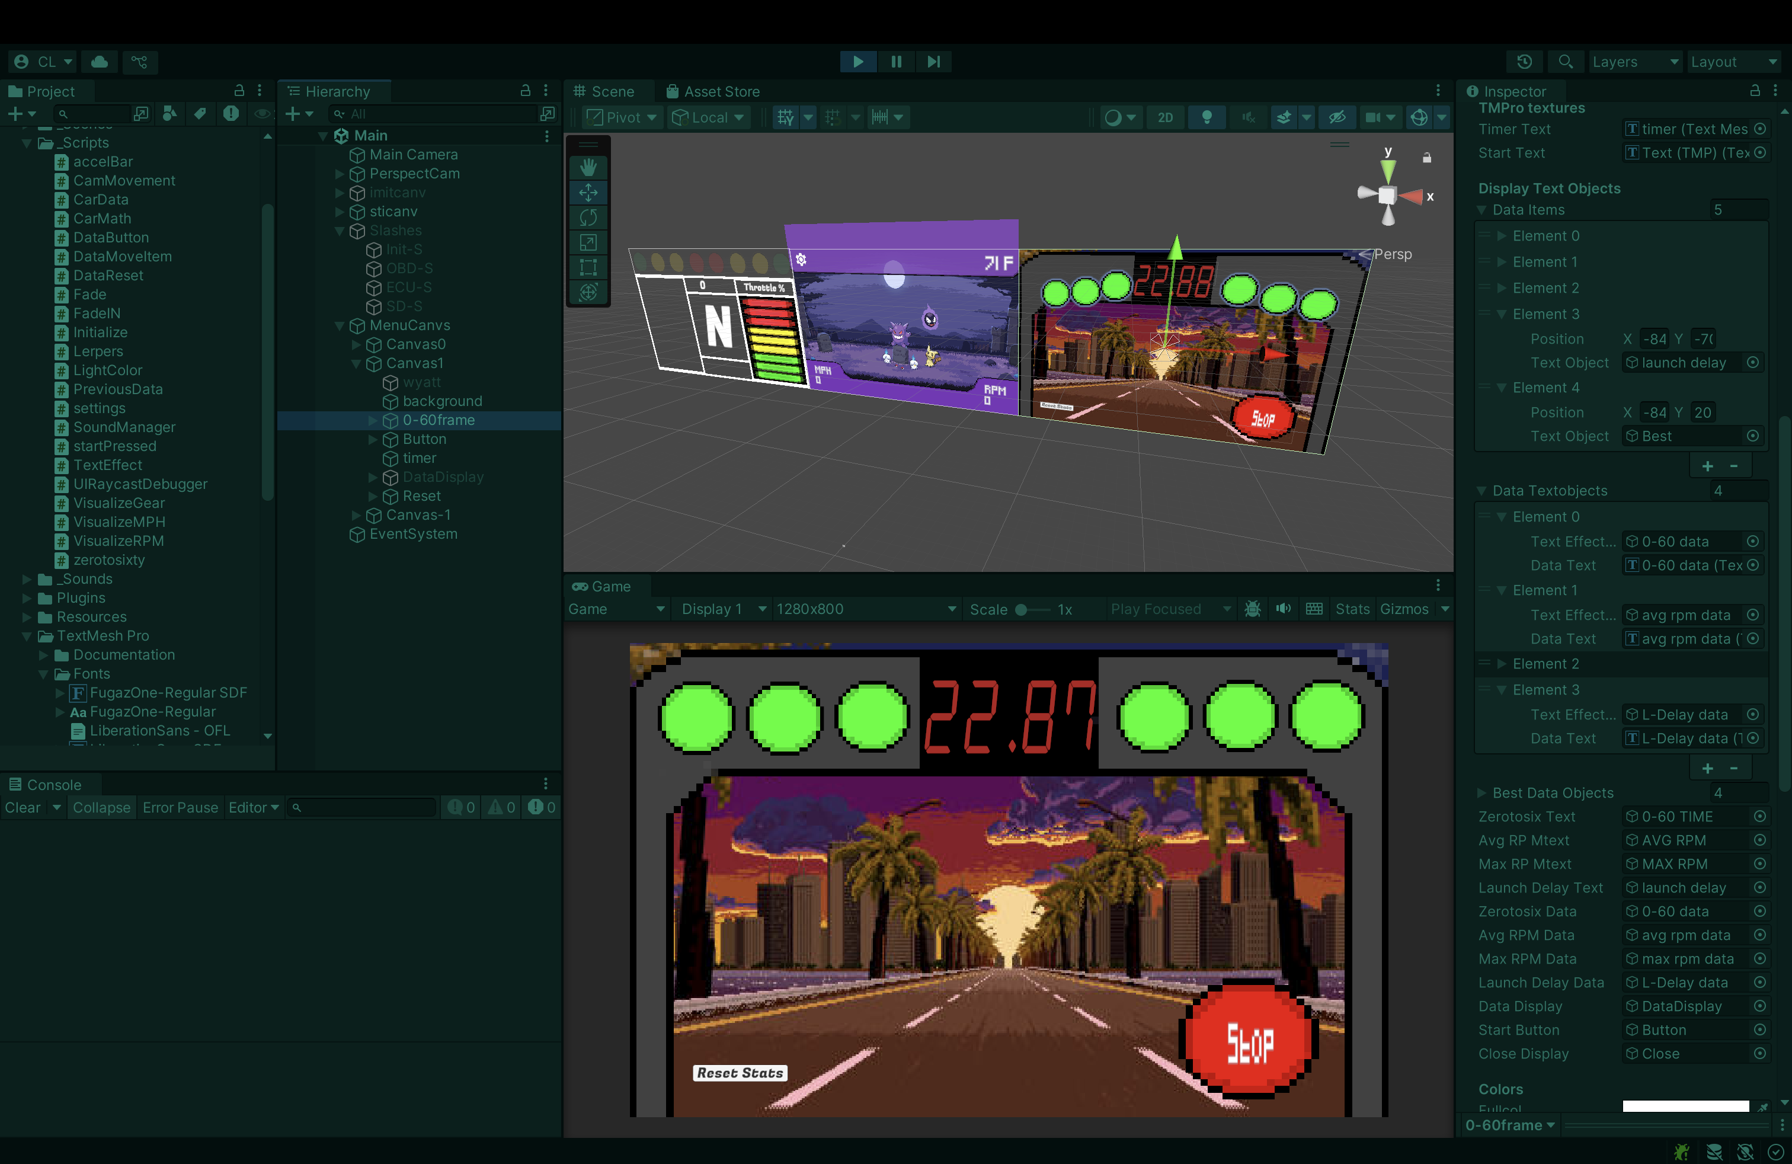Select the Scale tool in Scene toolbar

pos(588,242)
